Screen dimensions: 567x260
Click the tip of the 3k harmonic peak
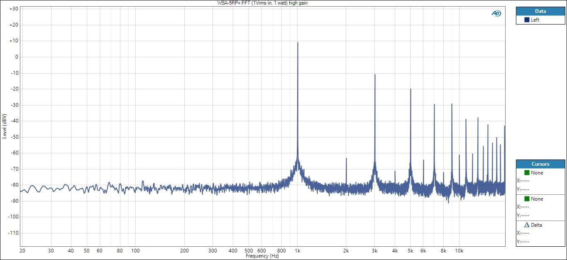click(x=375, y=75)
